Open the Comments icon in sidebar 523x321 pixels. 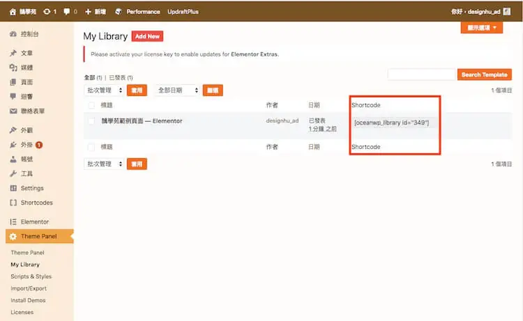click(x=13, y=97)
